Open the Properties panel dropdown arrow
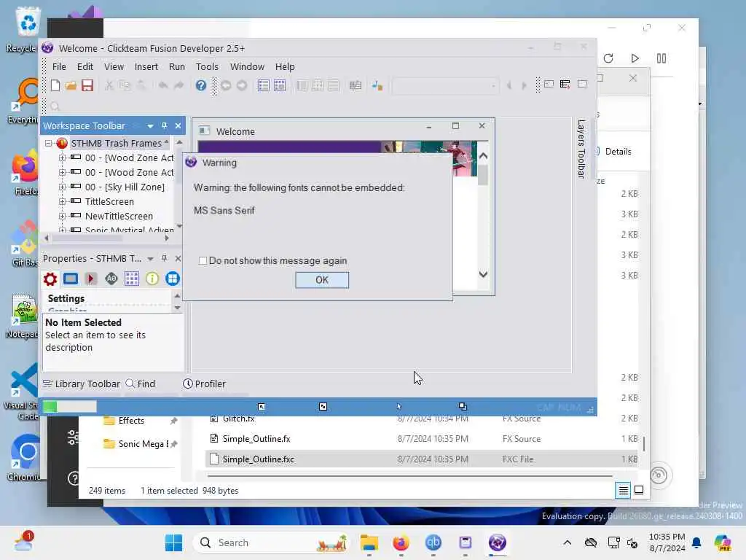This screenshot has width=746, height=560. pos(150,259)
